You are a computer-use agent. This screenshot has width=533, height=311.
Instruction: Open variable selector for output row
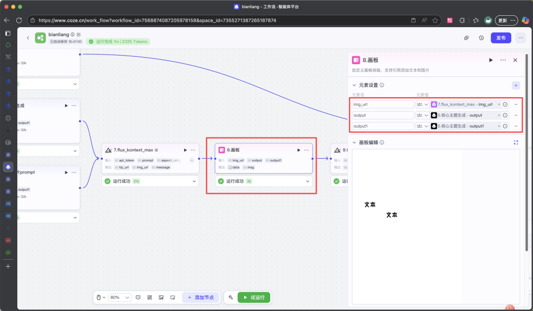(x=505, y=115)
